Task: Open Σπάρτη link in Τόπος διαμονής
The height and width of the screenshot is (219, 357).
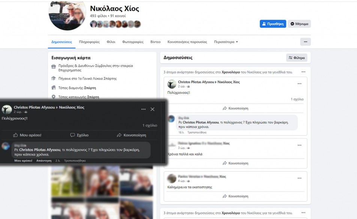Action: tap(90, 88)
